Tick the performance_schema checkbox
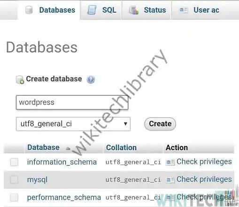The height and width of the screenshot is (207, 239). [x=14, y=197]
